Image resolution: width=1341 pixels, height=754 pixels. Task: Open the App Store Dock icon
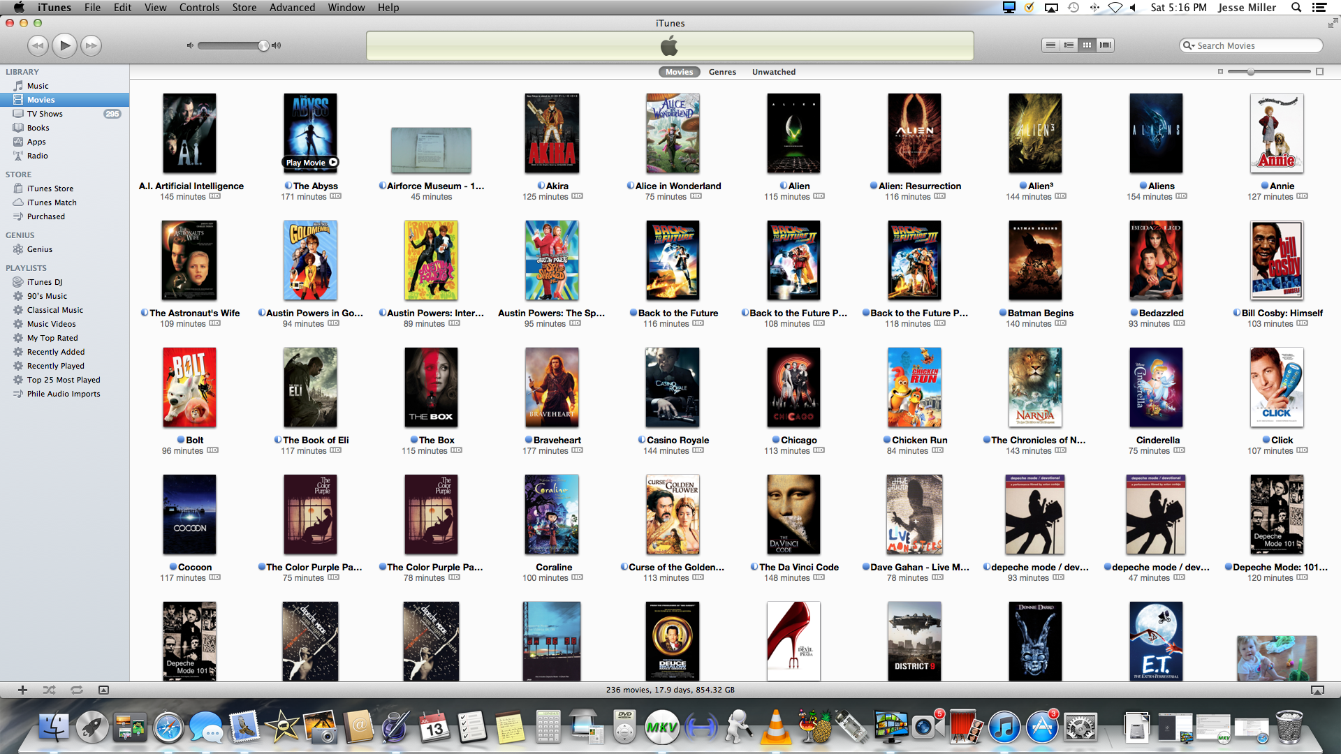click(1042, 728)
